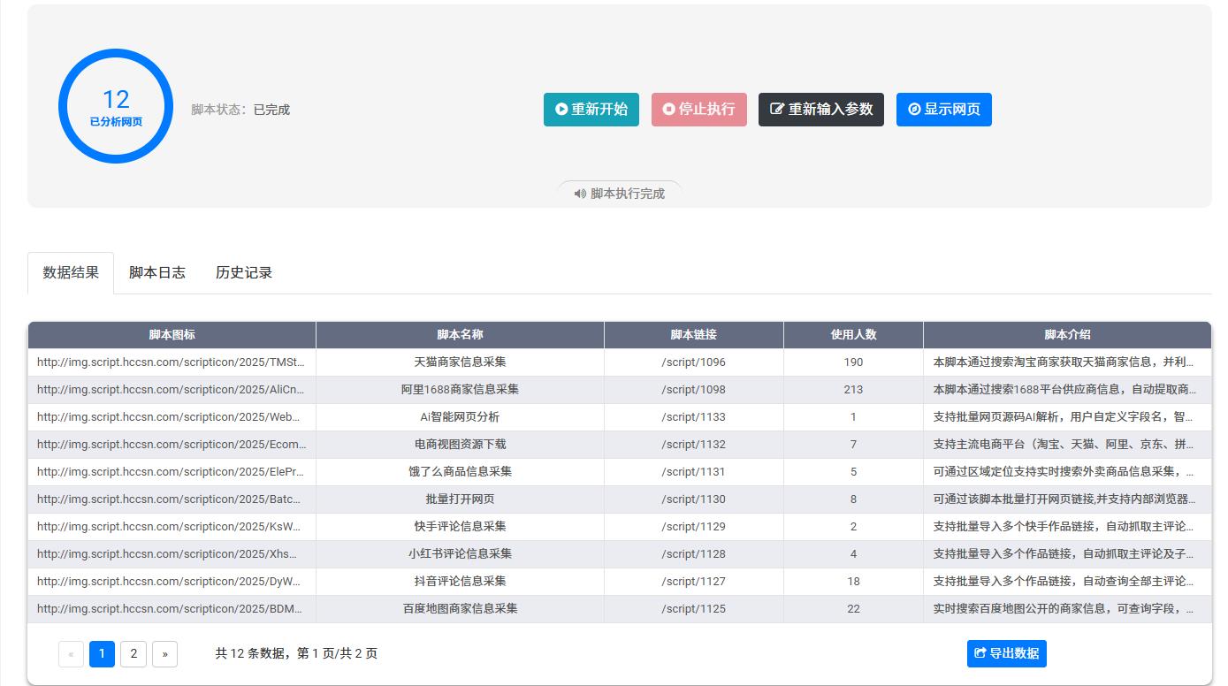Select page 1 in pagination
This screenshot has height=686, width=1228.
[x=102, y=653]
